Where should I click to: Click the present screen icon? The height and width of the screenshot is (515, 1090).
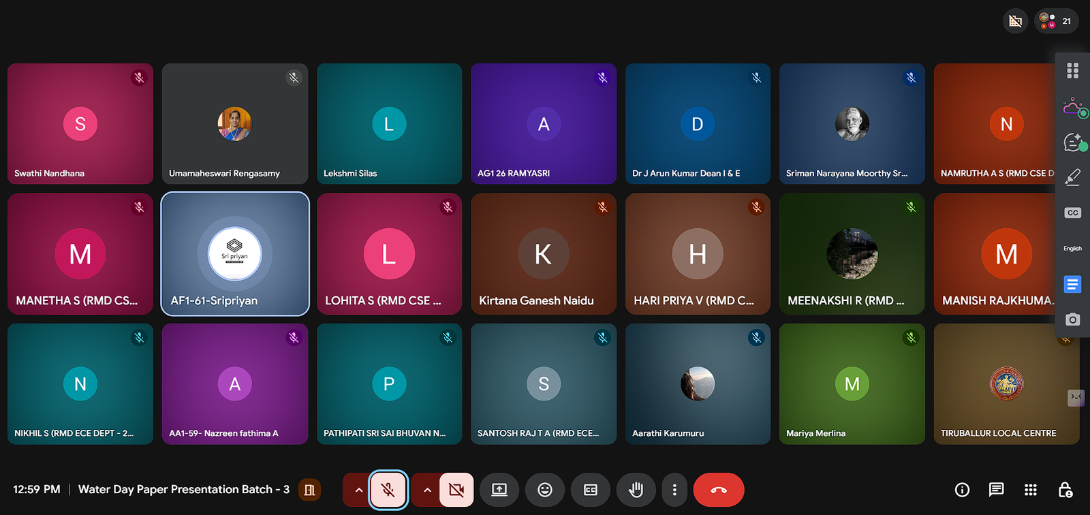click(499, 490)
